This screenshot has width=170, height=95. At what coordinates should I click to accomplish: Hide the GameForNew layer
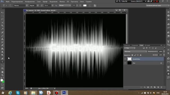(125, 59)
